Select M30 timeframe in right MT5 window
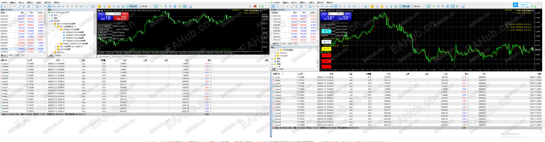 [331, 6]
